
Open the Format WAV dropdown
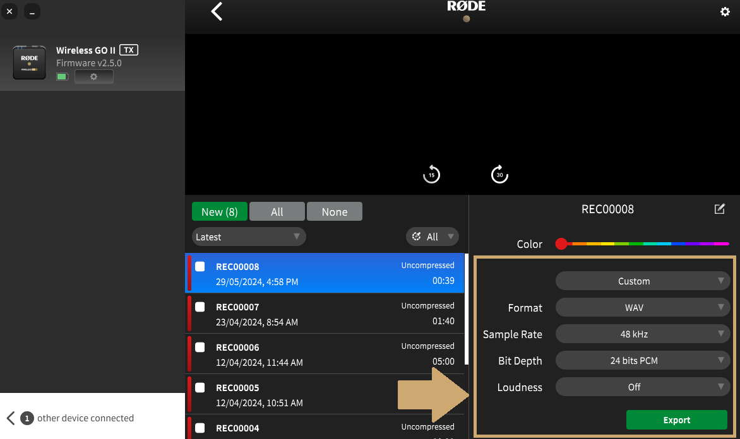coord(642,308)
